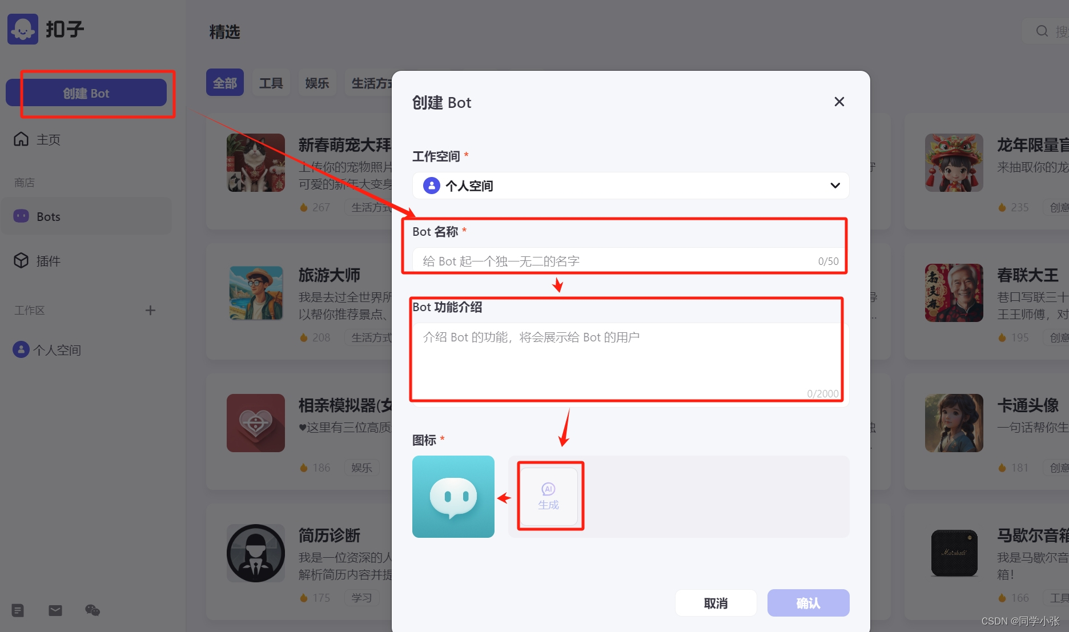Select the 娱乐 category tab
This screenshot has height=632, width=1069.
coord(317,83)
